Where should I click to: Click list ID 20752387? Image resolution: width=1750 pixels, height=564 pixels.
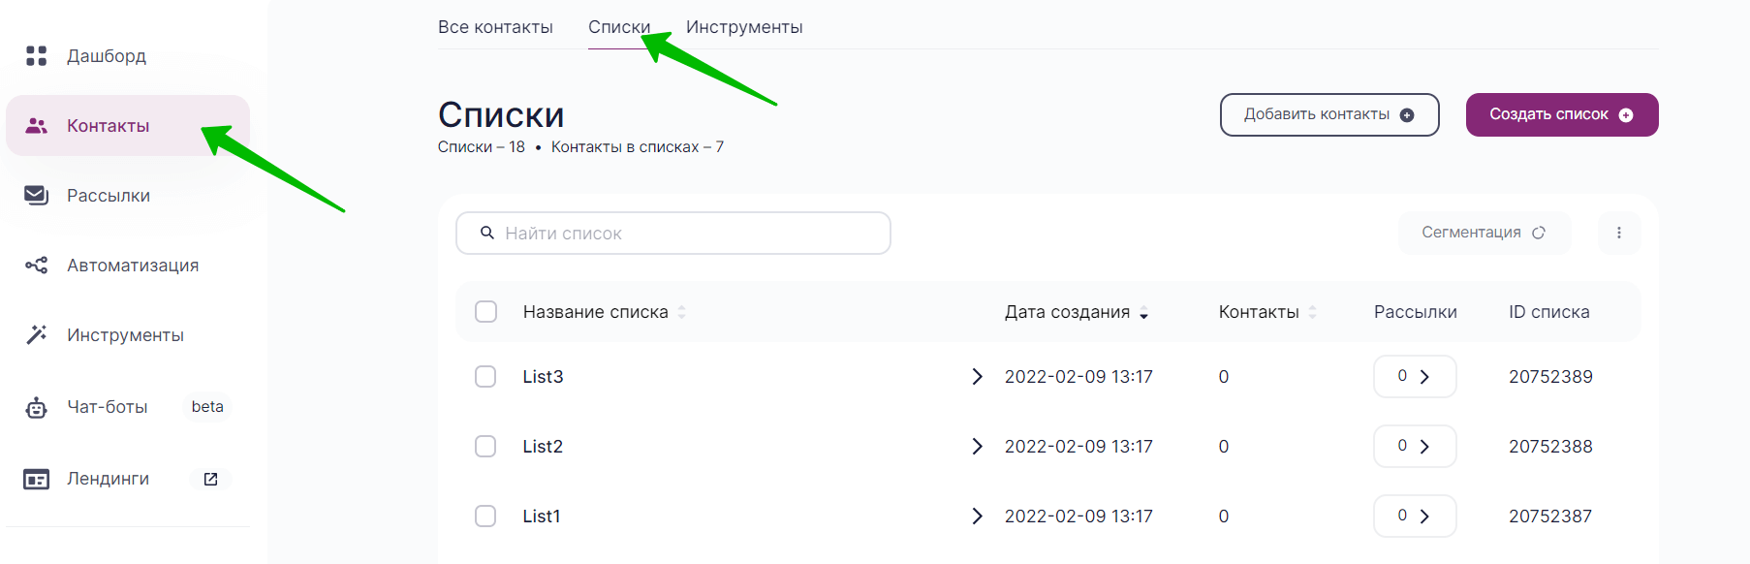pyautogui.click(x=1550, y=516)
